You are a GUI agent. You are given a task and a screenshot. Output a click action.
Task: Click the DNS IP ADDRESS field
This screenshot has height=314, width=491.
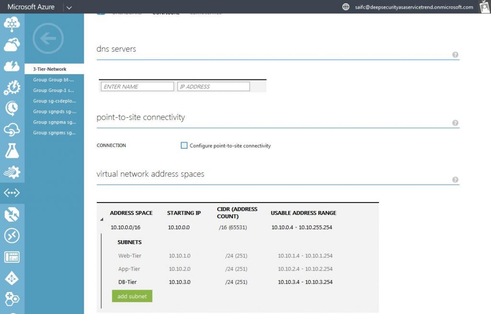tap(213, 87)
